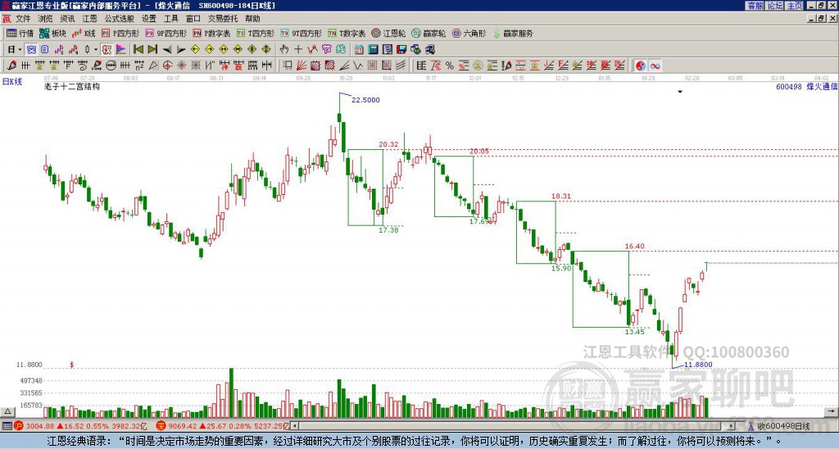Click the 497348 volume axis value
This screenshot has height=449, width=839.
click(x=32, y=380)
